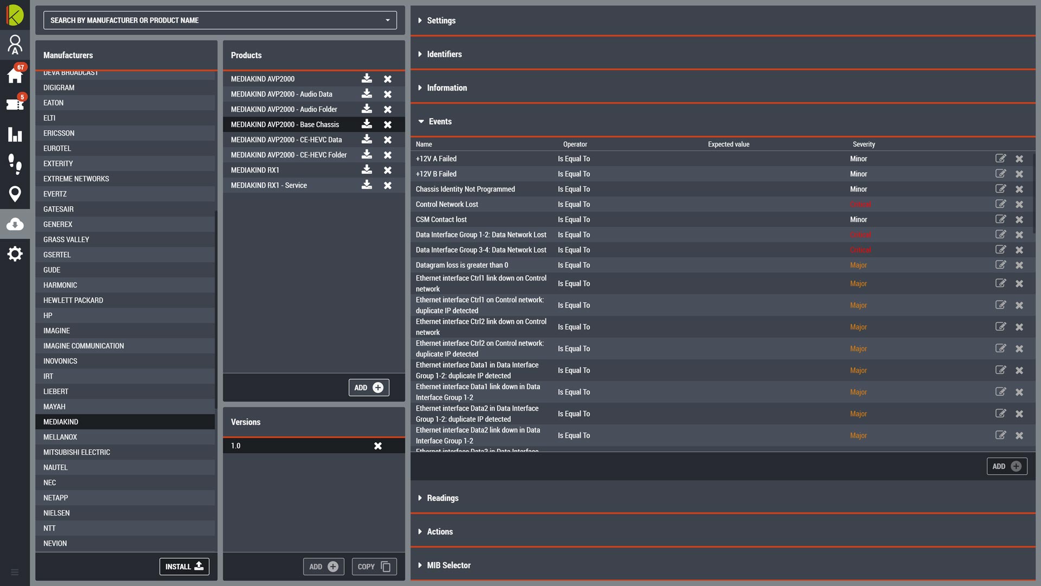Open the settings gear sidebar icon
Screen dimensions: 1041x586
pyautogui.click(x=15, y=253)
